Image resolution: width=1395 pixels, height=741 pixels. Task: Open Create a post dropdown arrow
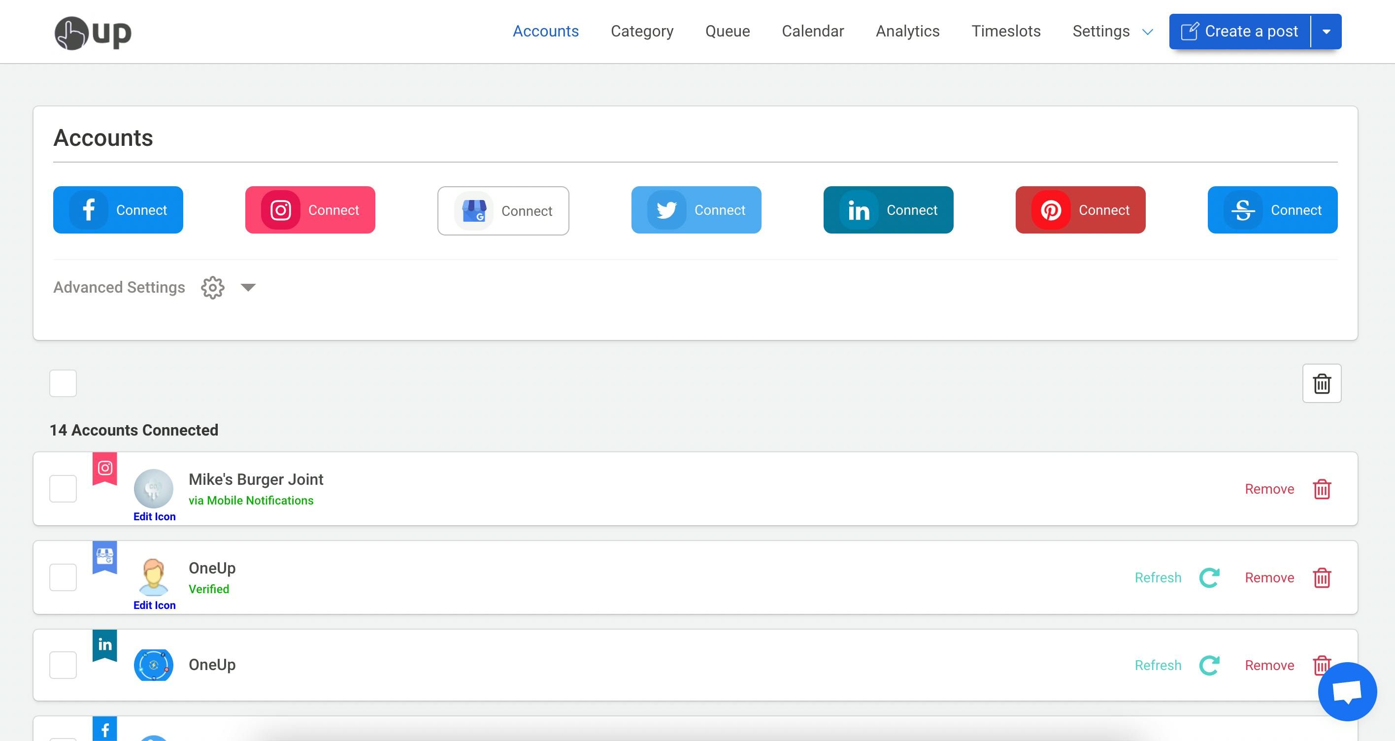click(x=1326, y=32)
